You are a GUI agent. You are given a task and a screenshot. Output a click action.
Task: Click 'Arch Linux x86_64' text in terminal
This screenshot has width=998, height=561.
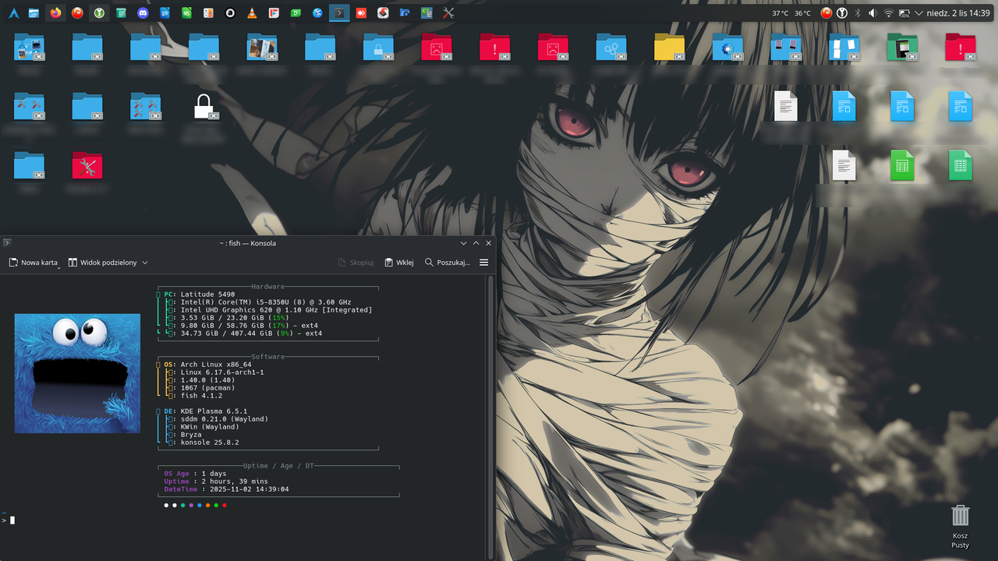point(216,365)
